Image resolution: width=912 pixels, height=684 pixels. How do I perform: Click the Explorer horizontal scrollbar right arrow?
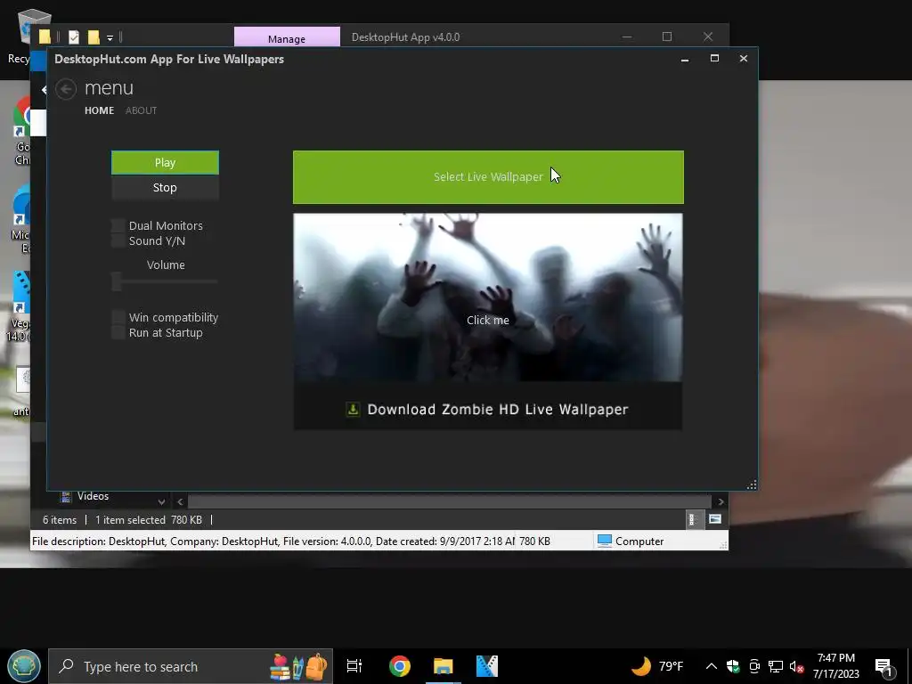click(721, 501)
